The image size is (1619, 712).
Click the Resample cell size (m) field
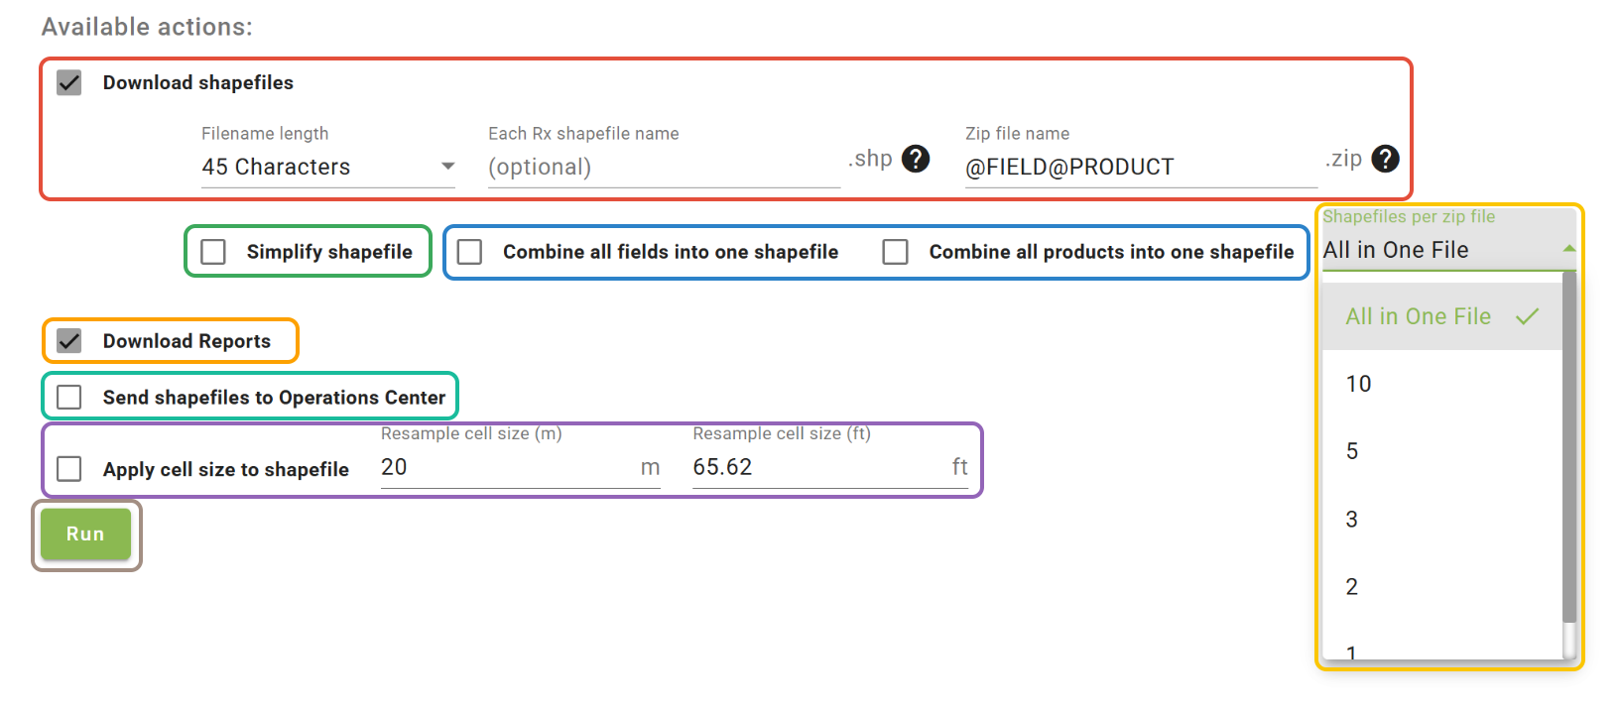pos(506,467)
